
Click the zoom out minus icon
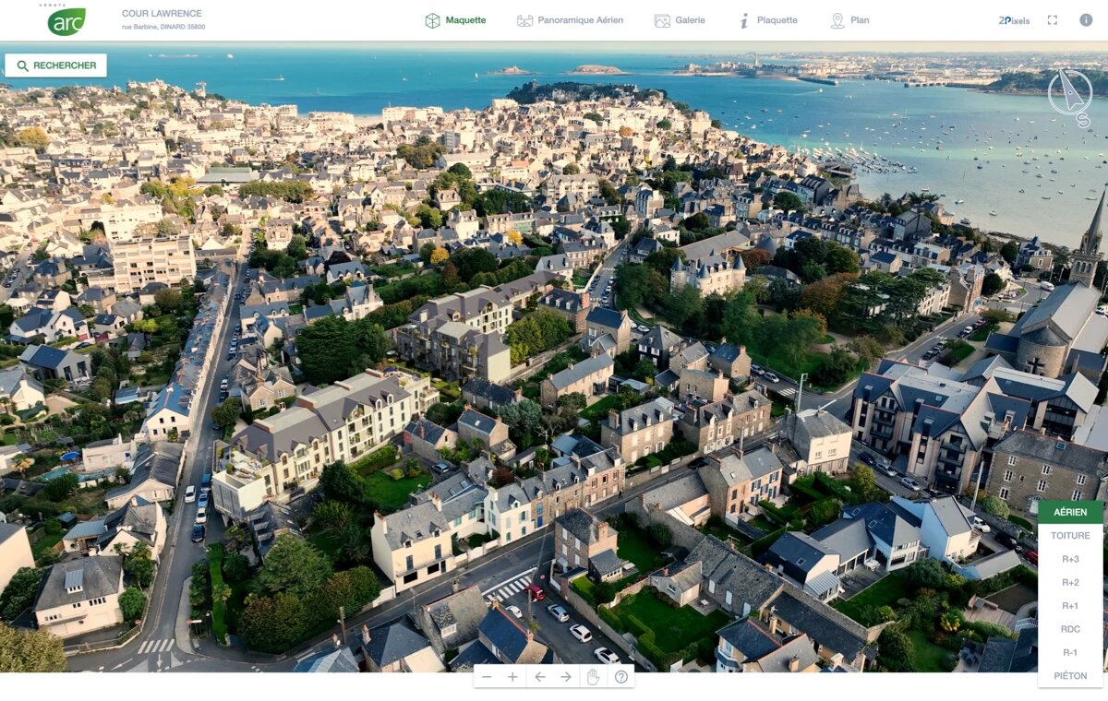point(487,677)
